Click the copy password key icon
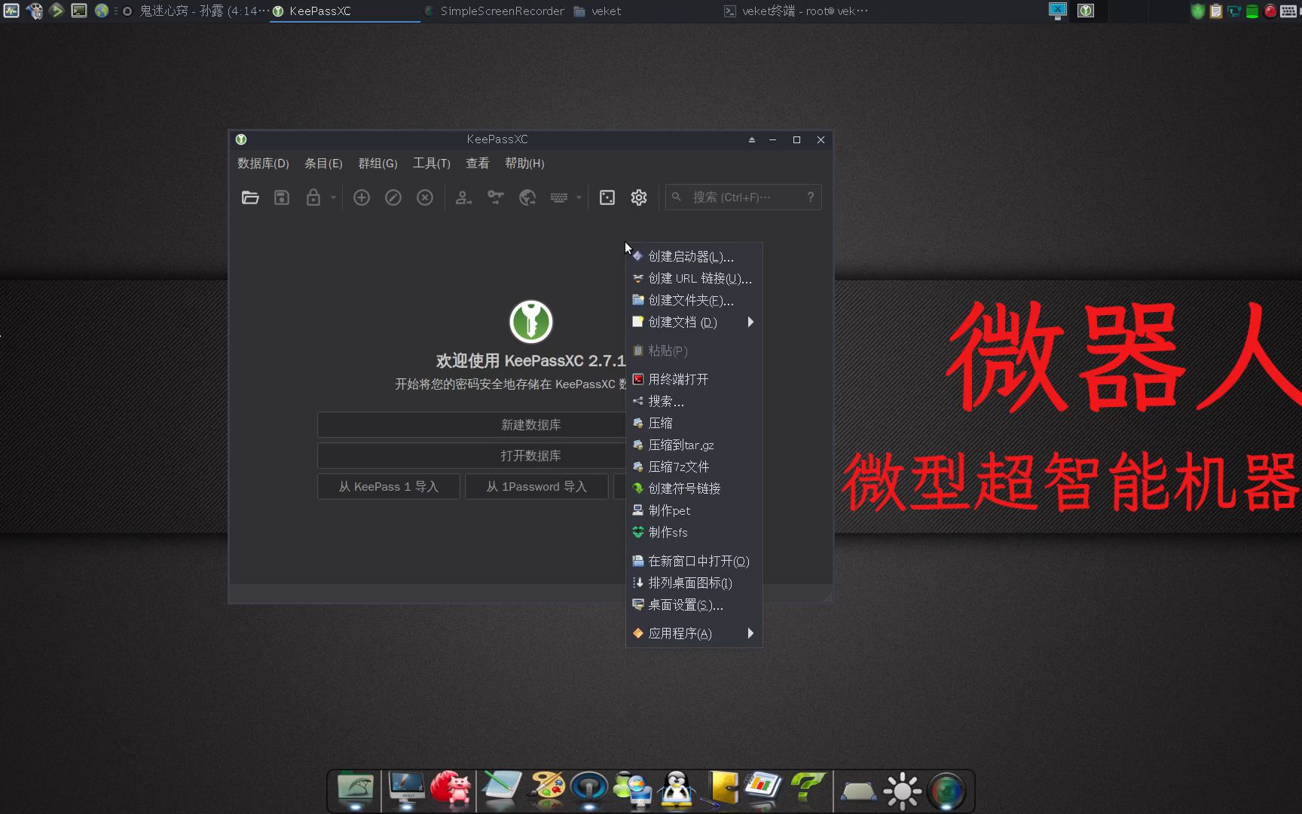Image resolution: width=1302 pixels, height=814 pixels. tap(495, 197)
